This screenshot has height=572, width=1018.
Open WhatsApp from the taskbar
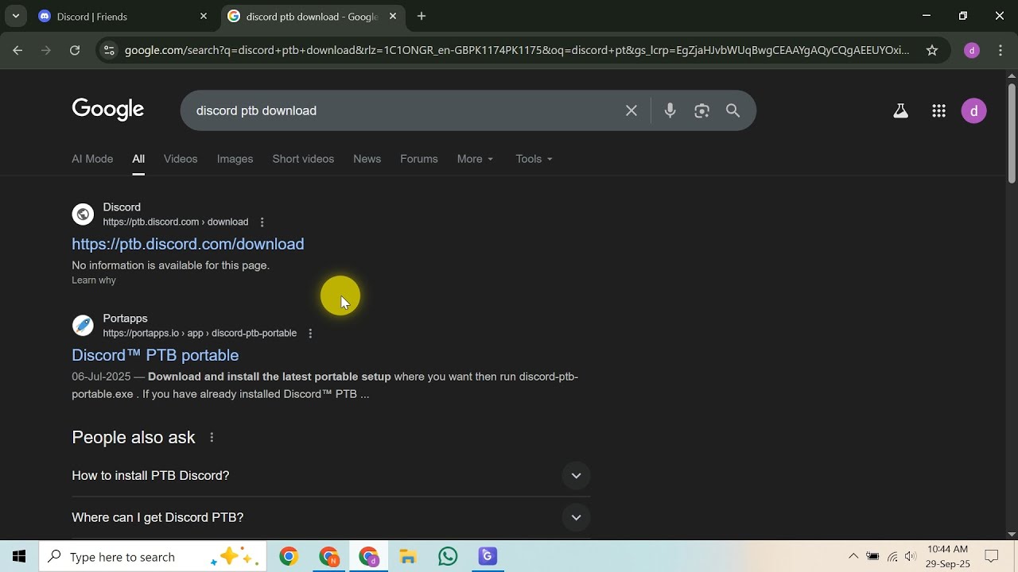pyautogui.click(x=448, y=557)
